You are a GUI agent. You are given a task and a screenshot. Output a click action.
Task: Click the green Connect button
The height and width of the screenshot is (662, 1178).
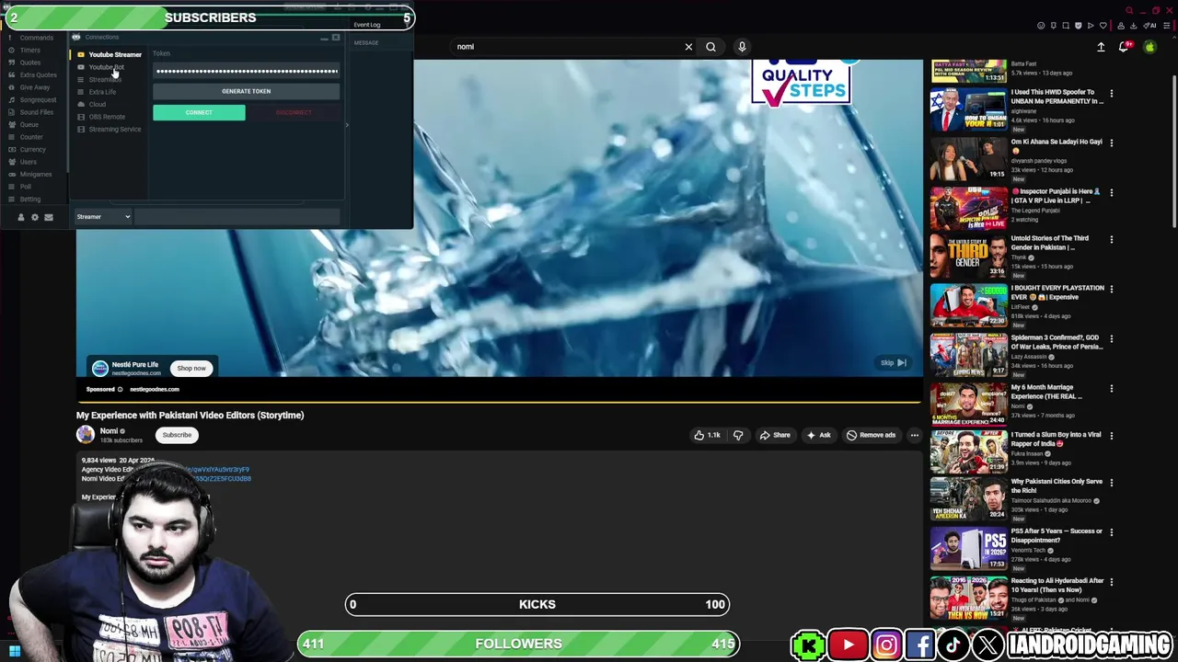pos(199,112)
